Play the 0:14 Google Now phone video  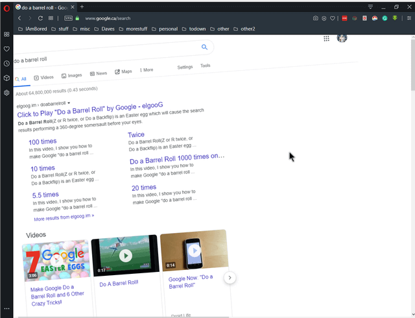(195, 251)
